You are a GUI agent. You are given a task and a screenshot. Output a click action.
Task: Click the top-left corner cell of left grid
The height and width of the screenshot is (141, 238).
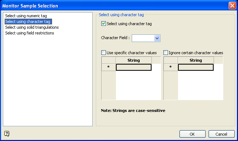coord(109,60)
